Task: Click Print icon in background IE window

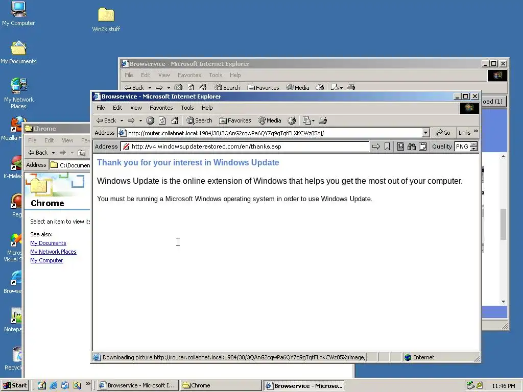Action: 351,87
